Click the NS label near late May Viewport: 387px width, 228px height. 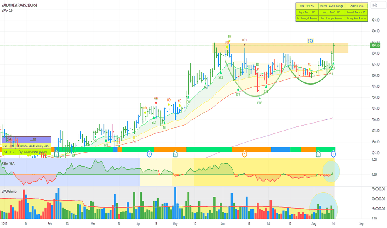pos(206,87)
